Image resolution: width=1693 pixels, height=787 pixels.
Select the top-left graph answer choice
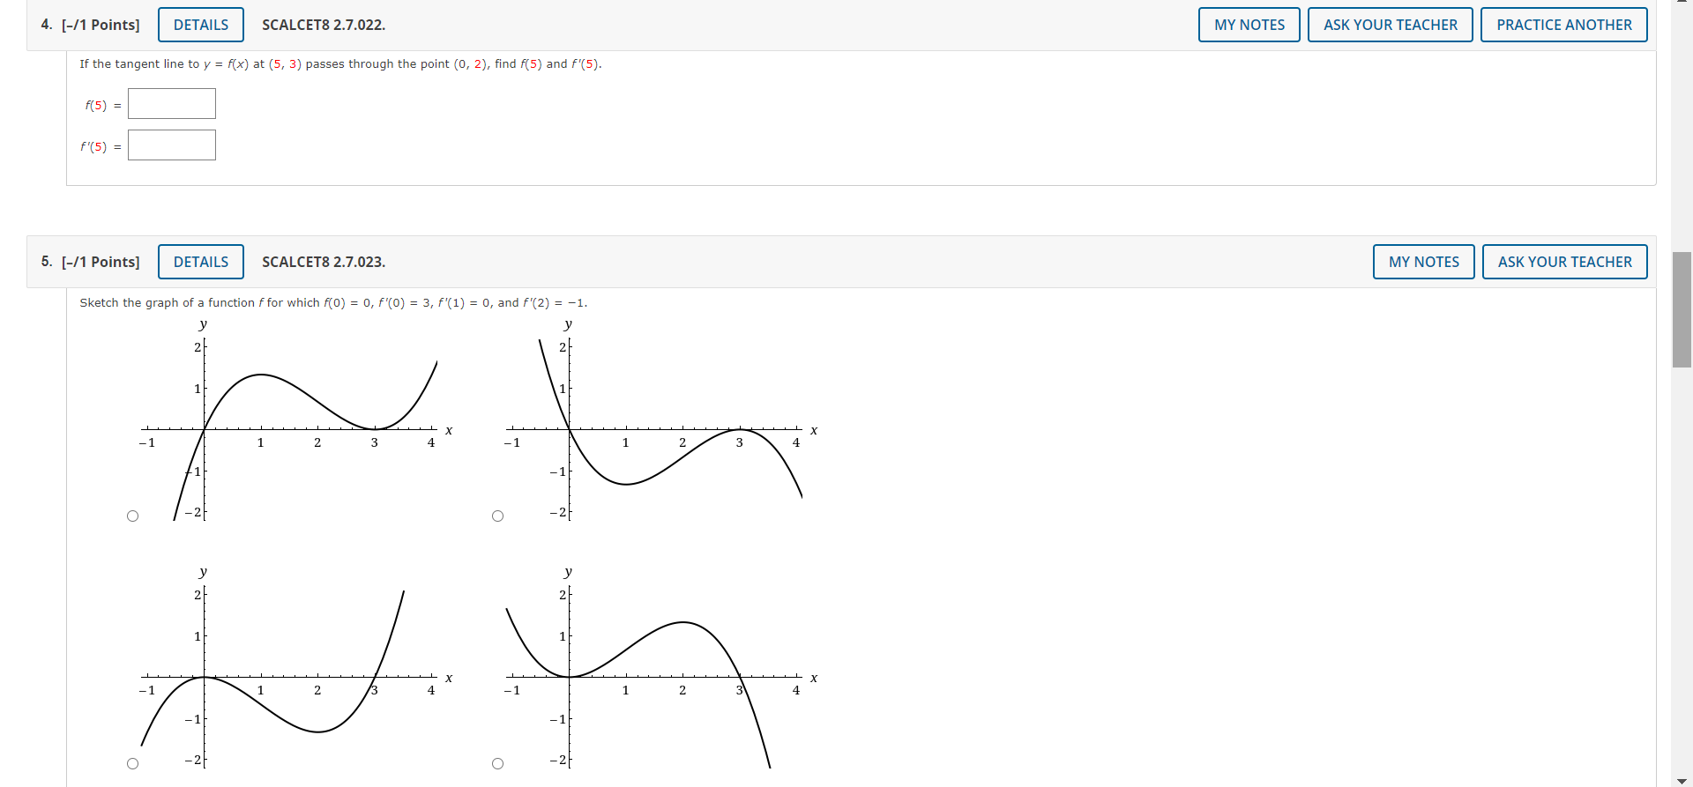coord(132,516)
